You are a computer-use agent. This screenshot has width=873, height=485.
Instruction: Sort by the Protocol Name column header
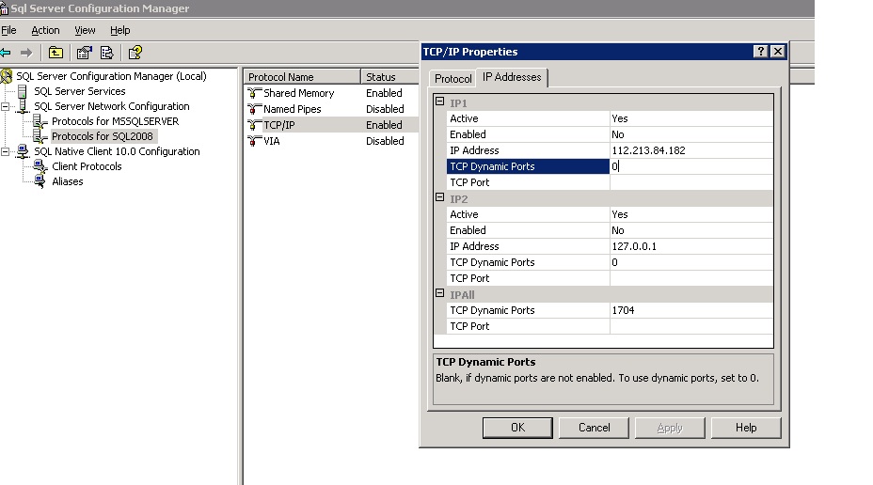[x=302, y=77]
